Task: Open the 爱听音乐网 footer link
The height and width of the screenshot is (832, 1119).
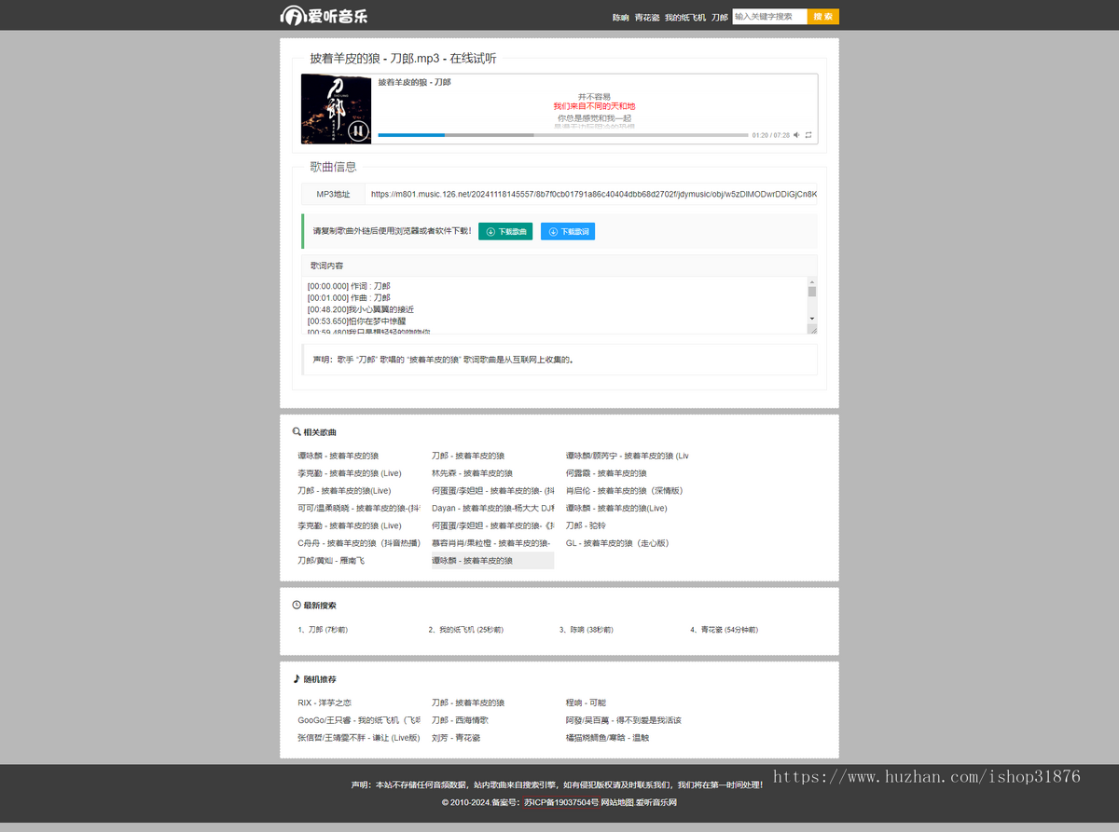Action: tap(656, 802)
